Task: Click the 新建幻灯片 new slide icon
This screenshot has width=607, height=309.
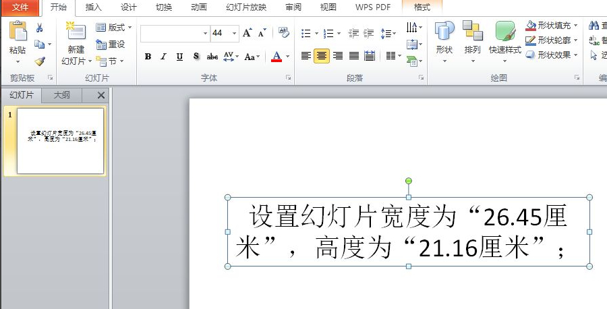Action: [x=76, y=31]
